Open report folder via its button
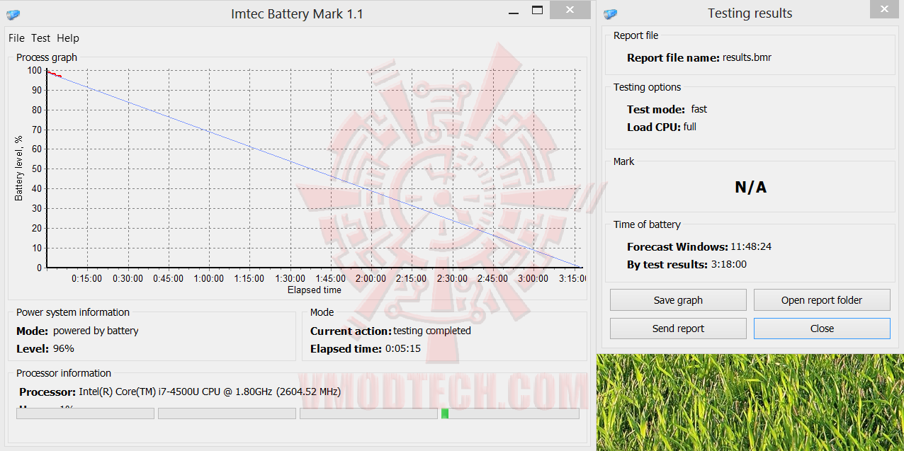904x451 pixels. click(822, 300)
